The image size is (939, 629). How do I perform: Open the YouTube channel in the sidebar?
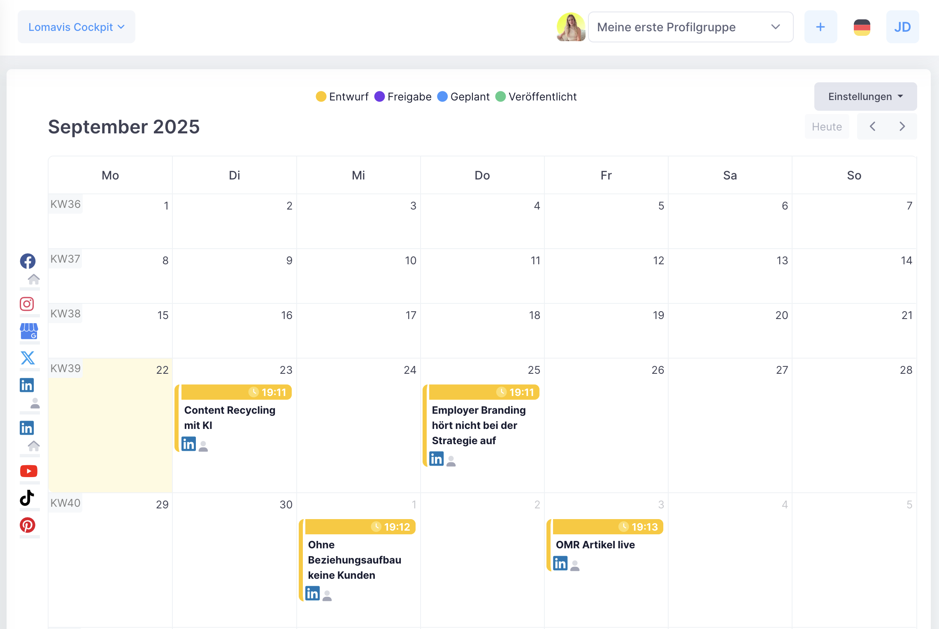click(29, 471)
